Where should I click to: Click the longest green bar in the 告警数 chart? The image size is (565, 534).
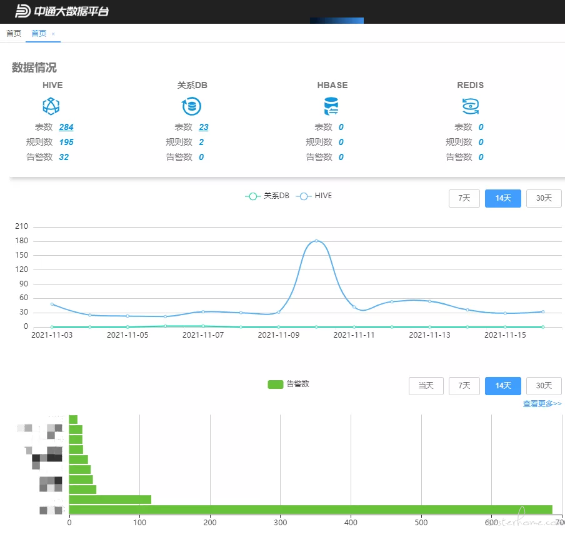tap(311, 510)
